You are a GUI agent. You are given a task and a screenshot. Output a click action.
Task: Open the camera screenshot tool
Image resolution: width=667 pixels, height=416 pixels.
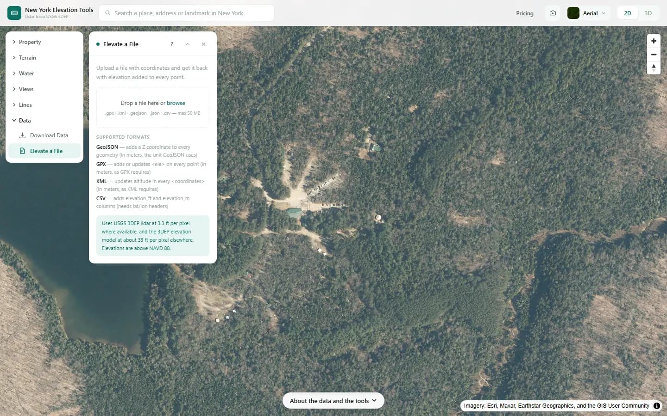click(553, 13)
